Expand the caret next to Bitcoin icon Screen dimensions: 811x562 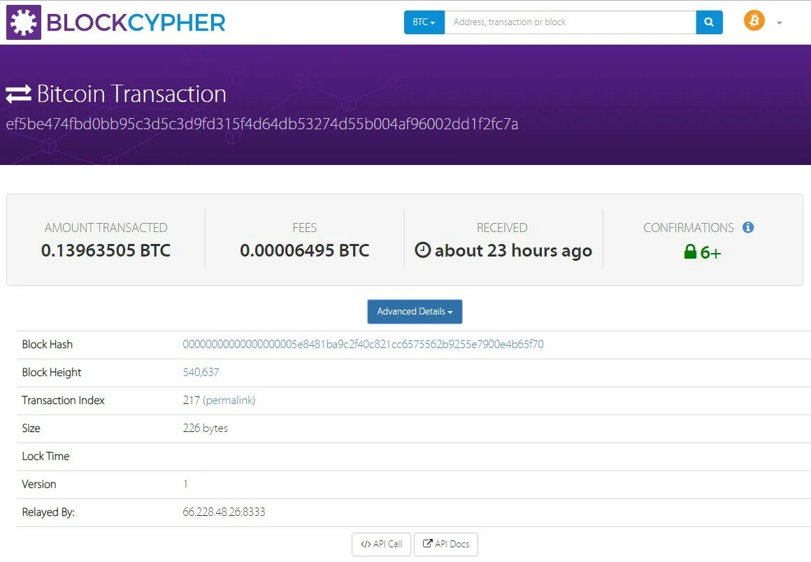[x=780, y=23]
